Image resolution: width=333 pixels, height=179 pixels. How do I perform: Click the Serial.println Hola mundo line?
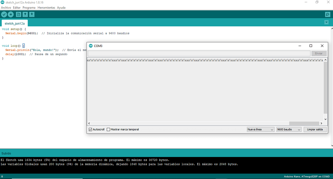pos(46,50)
